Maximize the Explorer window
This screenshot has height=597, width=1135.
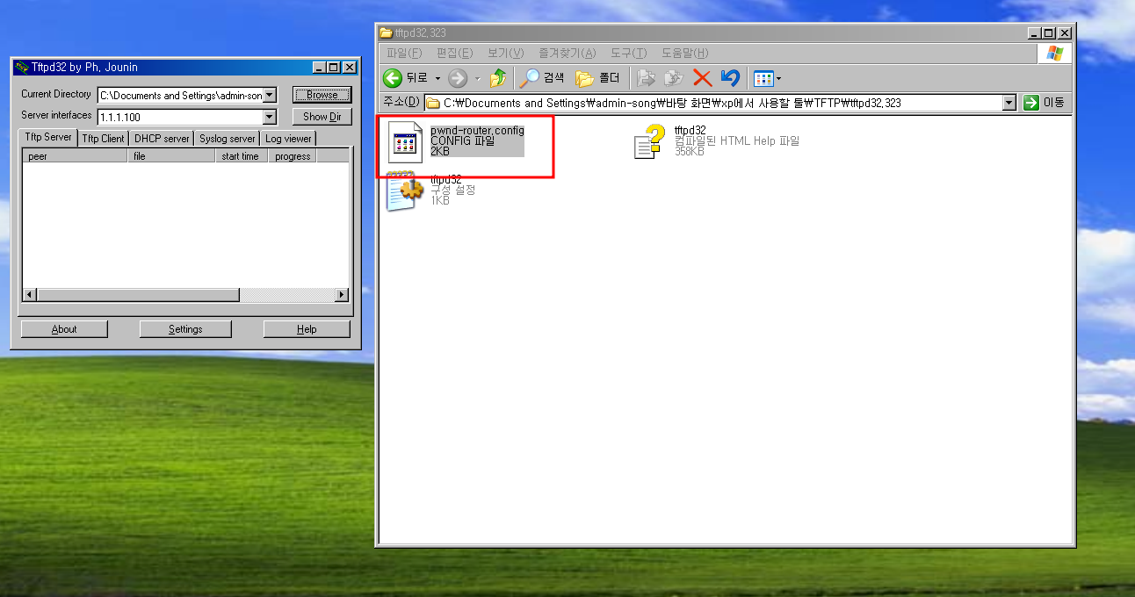pyautogui.click(x=1048, y=32)
